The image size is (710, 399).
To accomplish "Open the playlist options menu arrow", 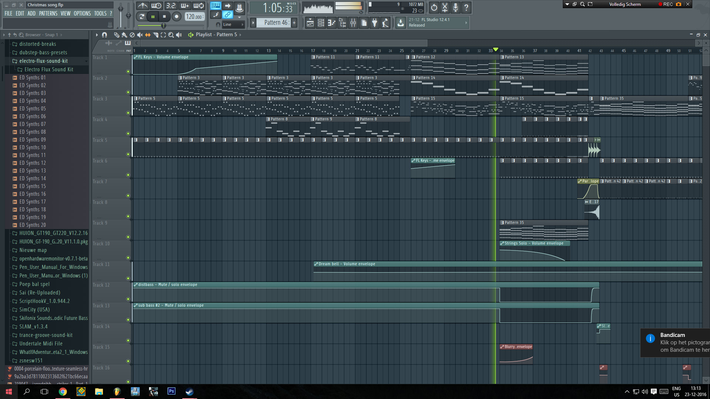I will [97, 35].
